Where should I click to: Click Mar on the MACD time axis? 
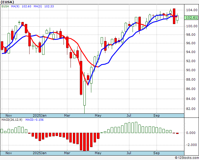pyautogui.click(x=67, y=153)
